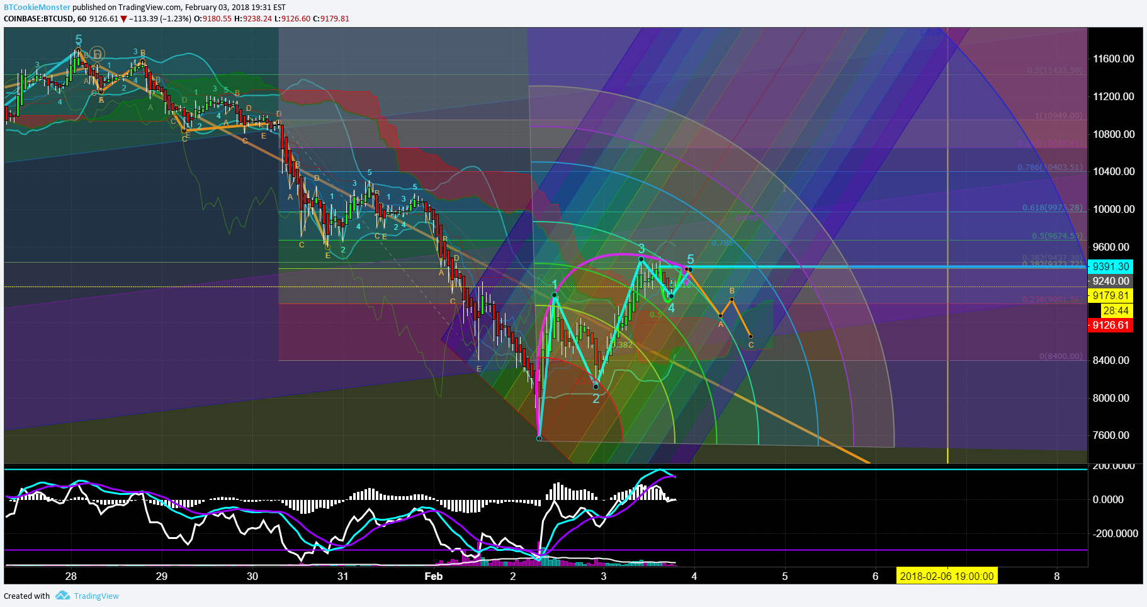This screenshot has width=1147, height=607.
Task: Click the large cyan wave 4 label
Action: pyautogui.click(x=672, y=308)
